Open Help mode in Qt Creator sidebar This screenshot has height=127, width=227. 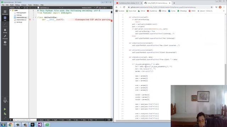click(5, 43)
